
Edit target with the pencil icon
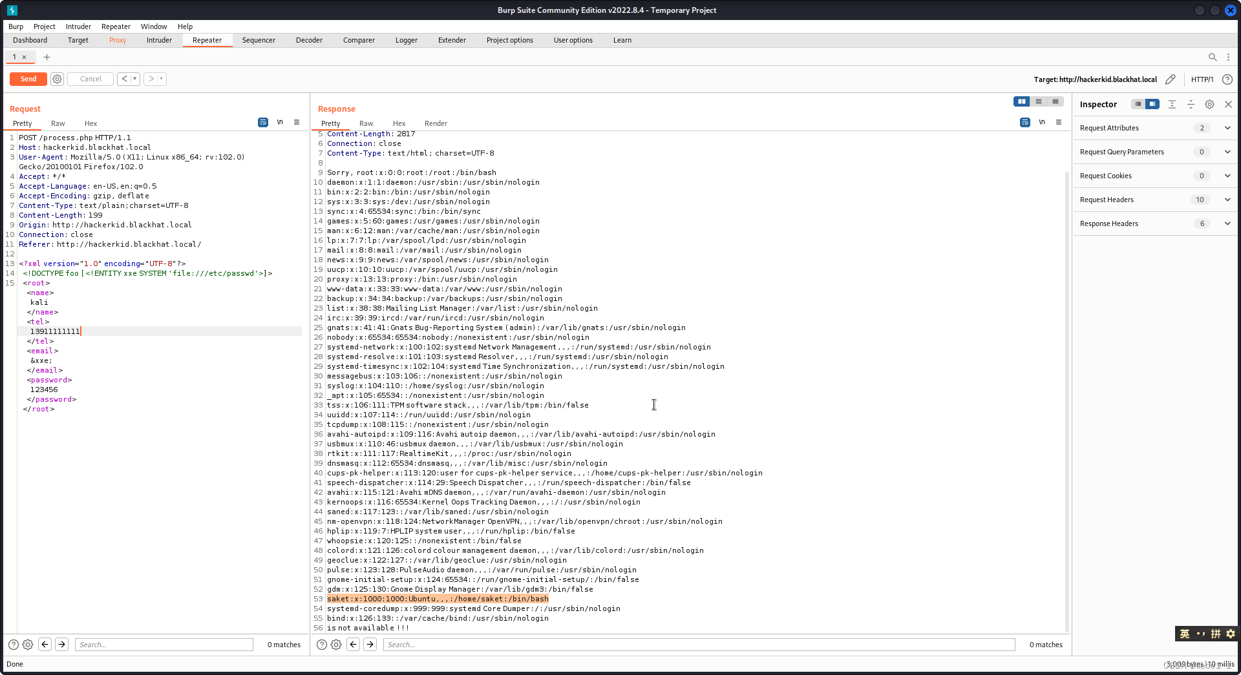(1171, 79)
